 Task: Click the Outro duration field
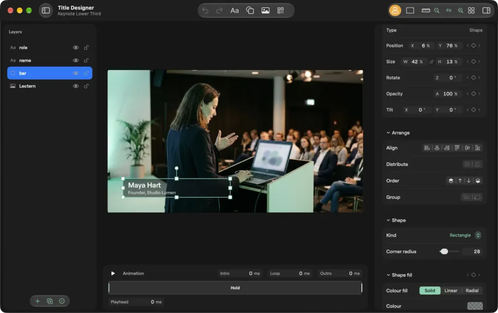pyautogui.click(x=340, y=273)
